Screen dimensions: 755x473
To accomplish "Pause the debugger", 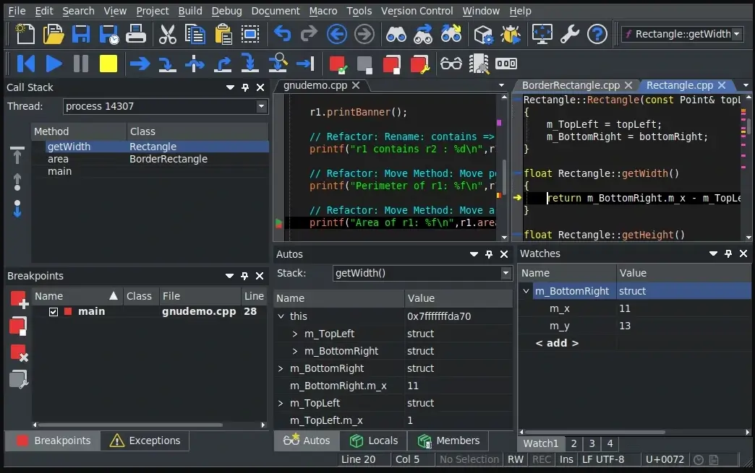I will click(81, 64).
